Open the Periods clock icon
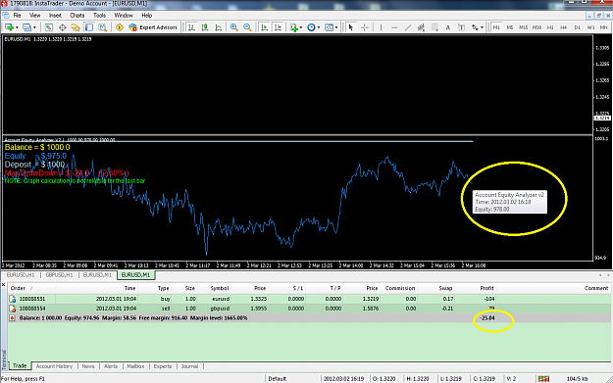 pos(311,27)
